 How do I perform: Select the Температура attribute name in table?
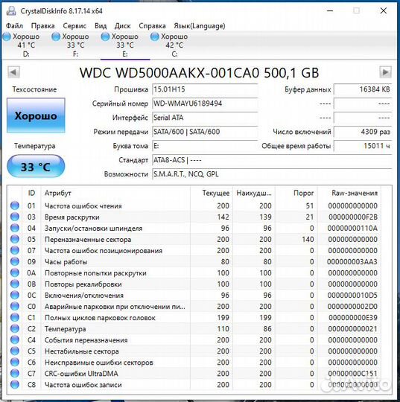coord(65,329)
